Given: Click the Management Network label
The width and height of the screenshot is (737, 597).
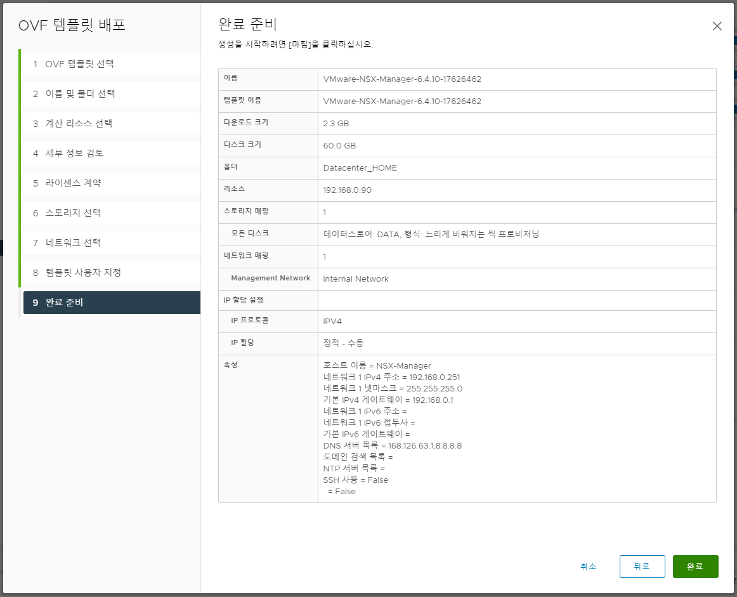Looking at the screenshot, I should (271, 278).
